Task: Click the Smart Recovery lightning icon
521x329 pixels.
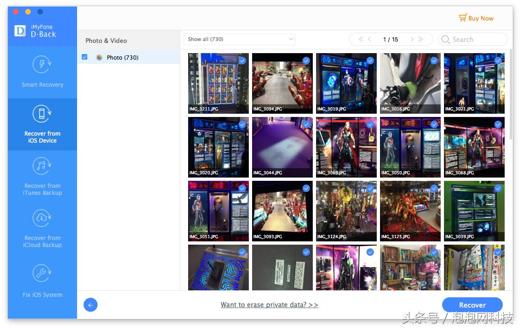Action: click(42, 65)
